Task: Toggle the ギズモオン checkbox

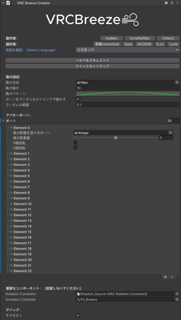Action: click(78, 315)
